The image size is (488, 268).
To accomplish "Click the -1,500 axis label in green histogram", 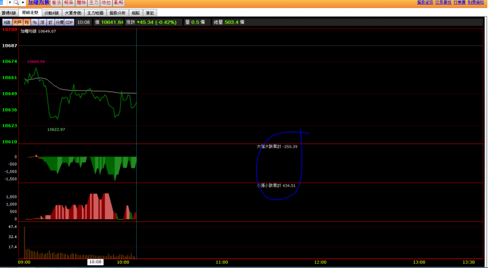I will [x=12, y=179].
